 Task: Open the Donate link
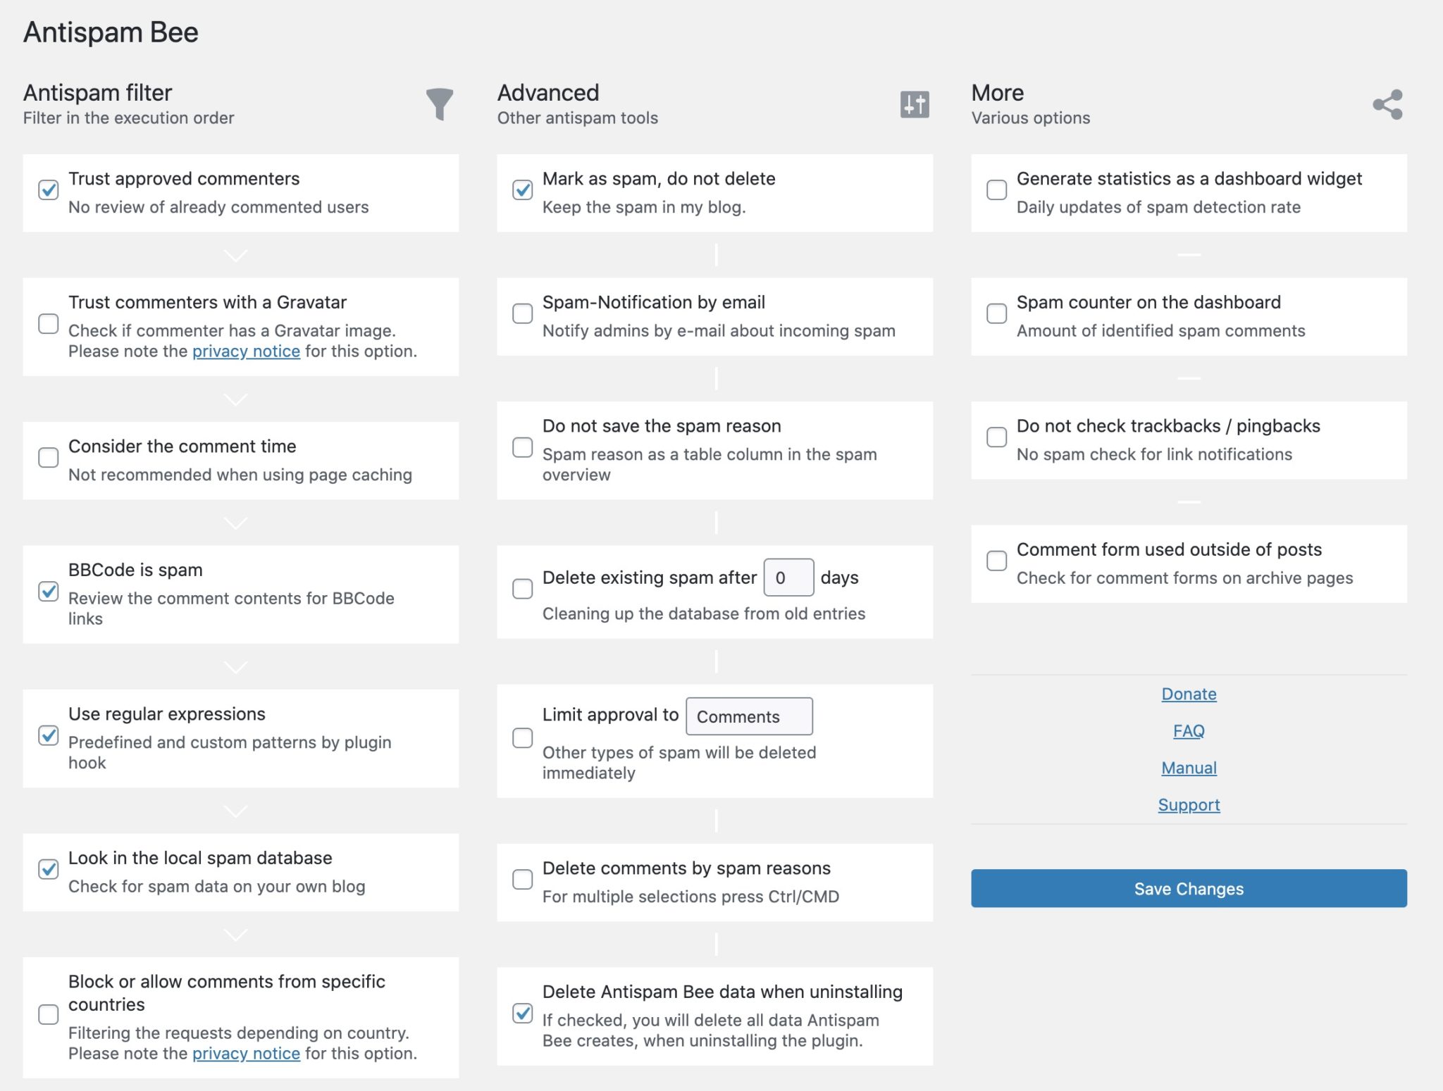tap(1188, 694)
